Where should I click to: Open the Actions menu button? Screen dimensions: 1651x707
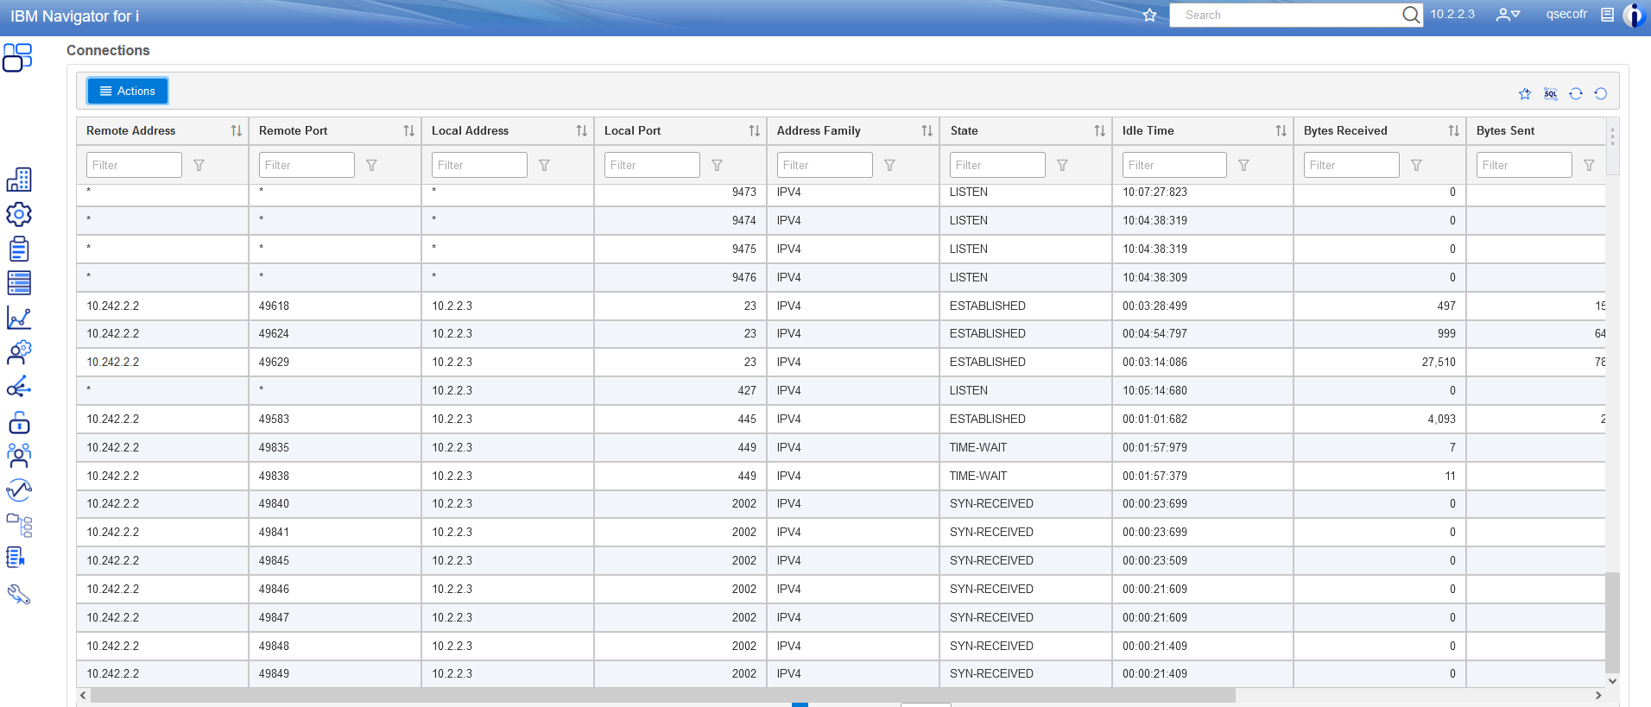point(127,91)
